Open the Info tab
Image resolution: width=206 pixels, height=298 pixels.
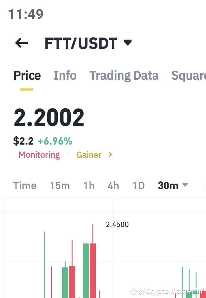click(65, 75)
